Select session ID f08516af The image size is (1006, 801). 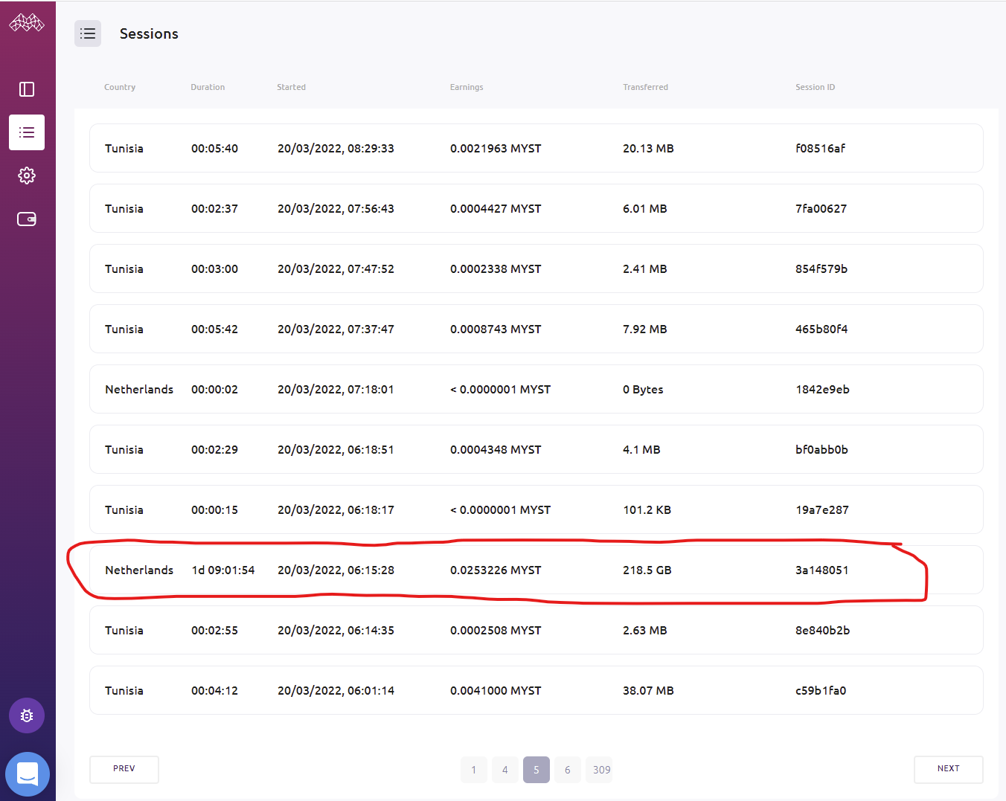[x=821, y=148]
